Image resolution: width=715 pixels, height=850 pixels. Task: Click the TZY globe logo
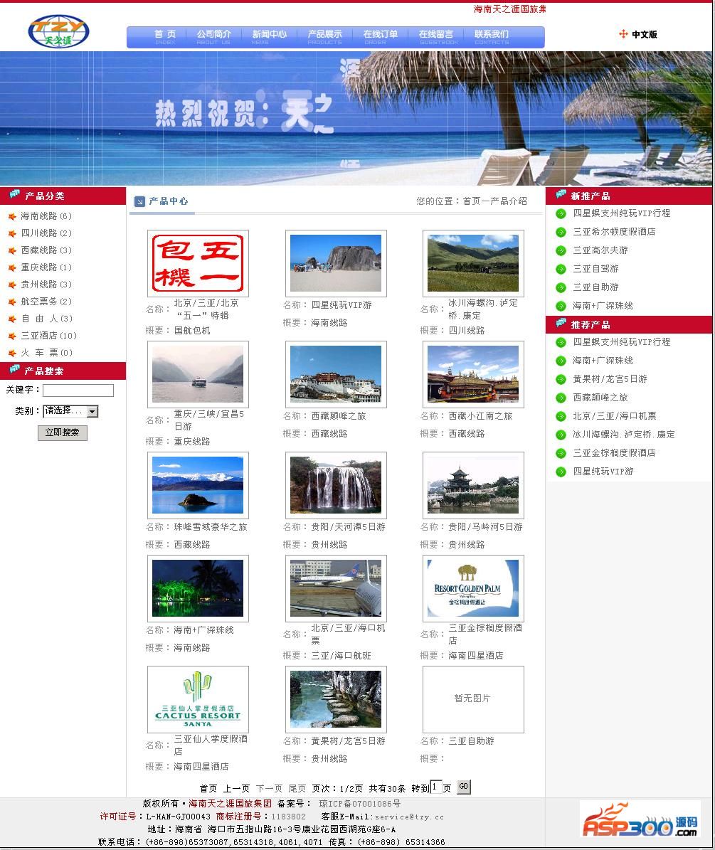click(58, 31)
